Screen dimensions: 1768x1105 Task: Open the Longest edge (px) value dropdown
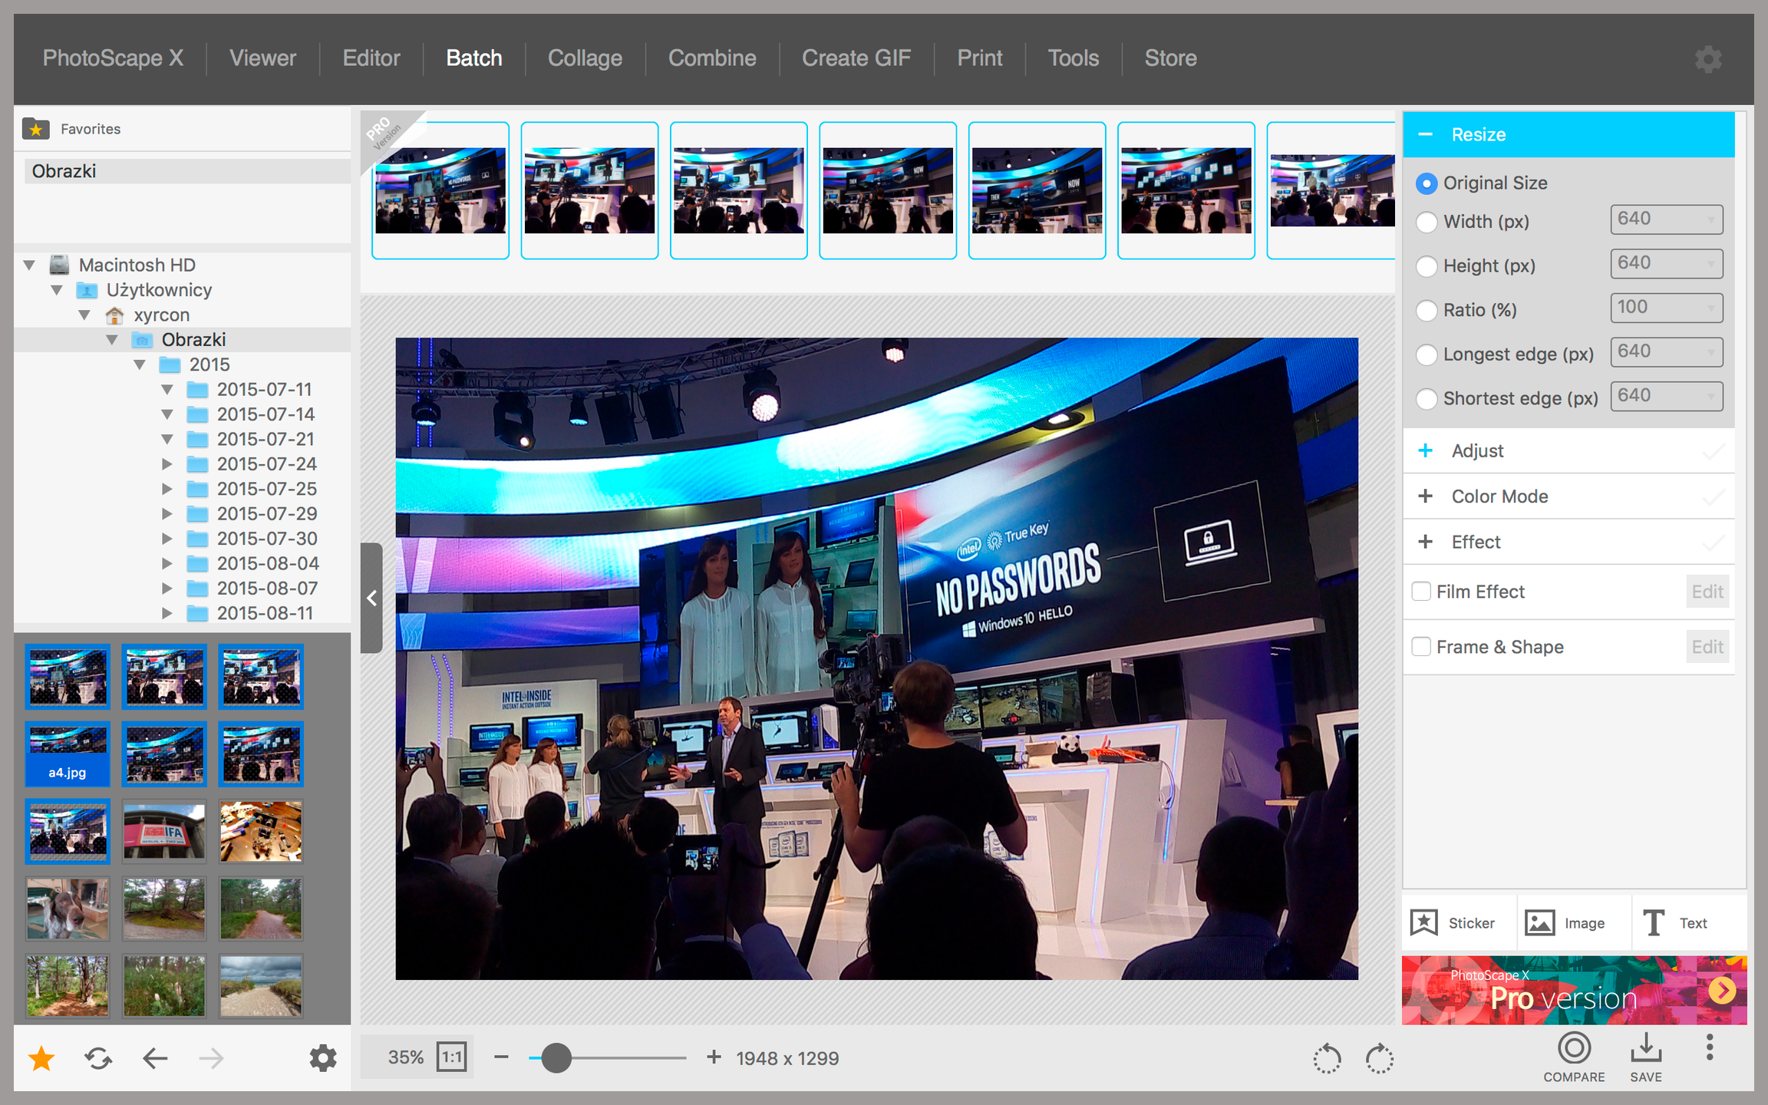[1667, 352]
